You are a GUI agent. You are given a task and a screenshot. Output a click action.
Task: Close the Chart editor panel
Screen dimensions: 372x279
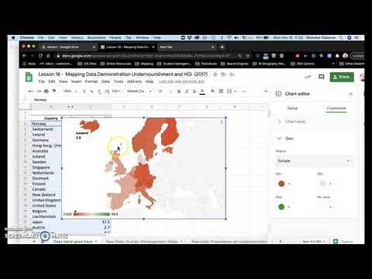pyautogui.click(x=350, y=94)
